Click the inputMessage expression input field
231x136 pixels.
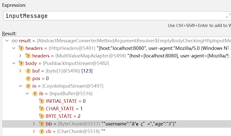(114, 16)
